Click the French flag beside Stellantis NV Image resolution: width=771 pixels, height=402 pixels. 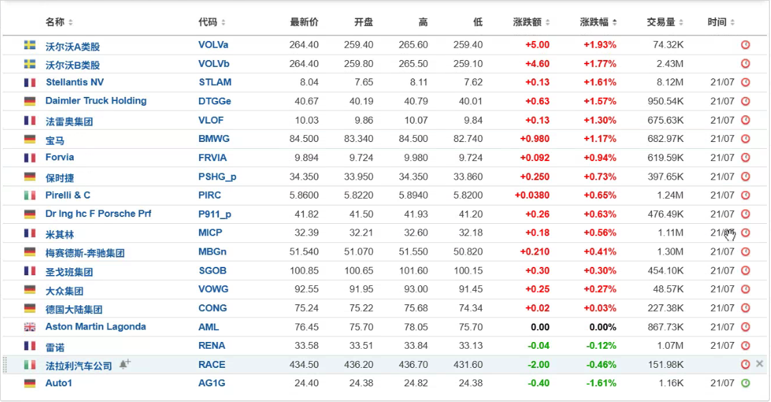tap(30, 83)
